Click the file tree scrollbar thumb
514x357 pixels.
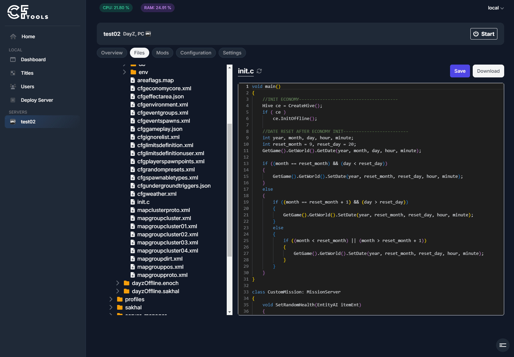point(229,190)
